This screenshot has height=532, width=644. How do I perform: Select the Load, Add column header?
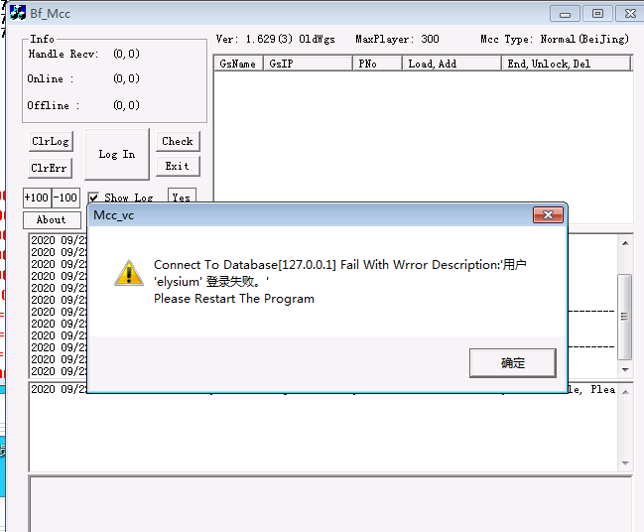coord(451,64)
